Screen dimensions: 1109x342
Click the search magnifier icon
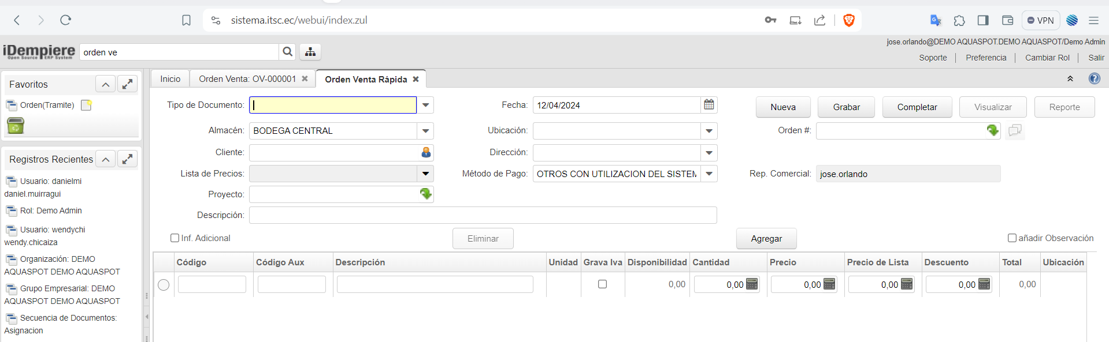[x=287, y=52]
